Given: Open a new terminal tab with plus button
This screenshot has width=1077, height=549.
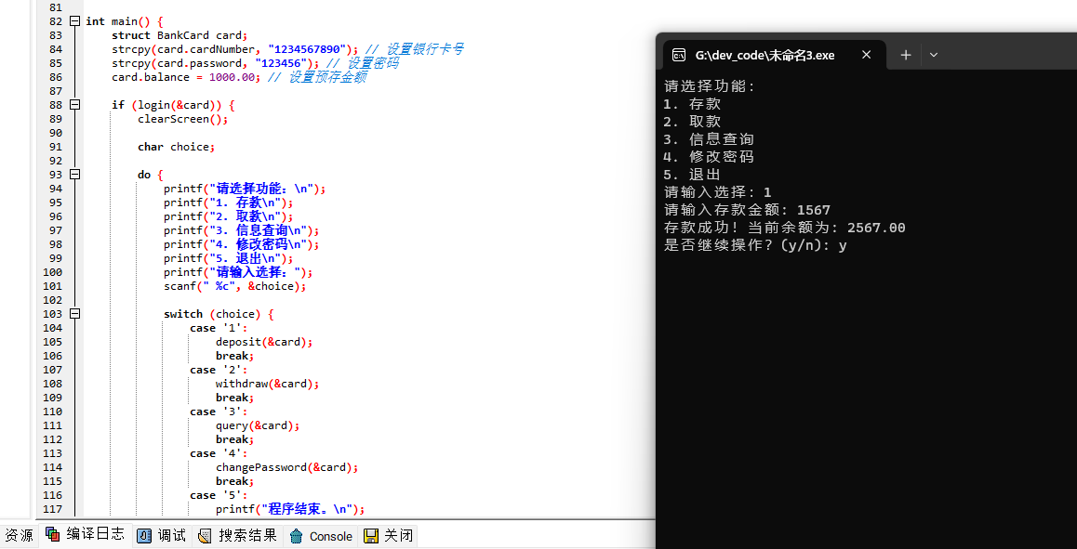Looking at the screenshot, I should [x=906, y=55].
